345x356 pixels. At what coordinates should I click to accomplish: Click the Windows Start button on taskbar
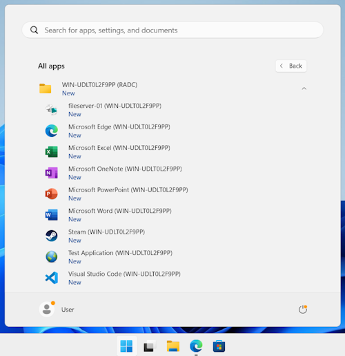126,346
